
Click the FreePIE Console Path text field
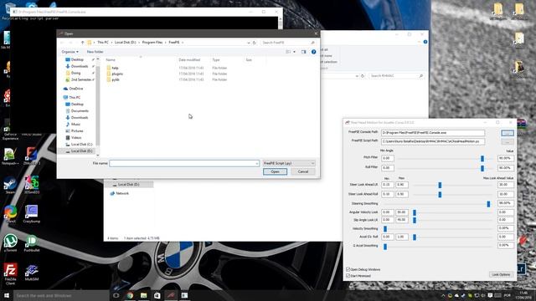pos(433,133)
